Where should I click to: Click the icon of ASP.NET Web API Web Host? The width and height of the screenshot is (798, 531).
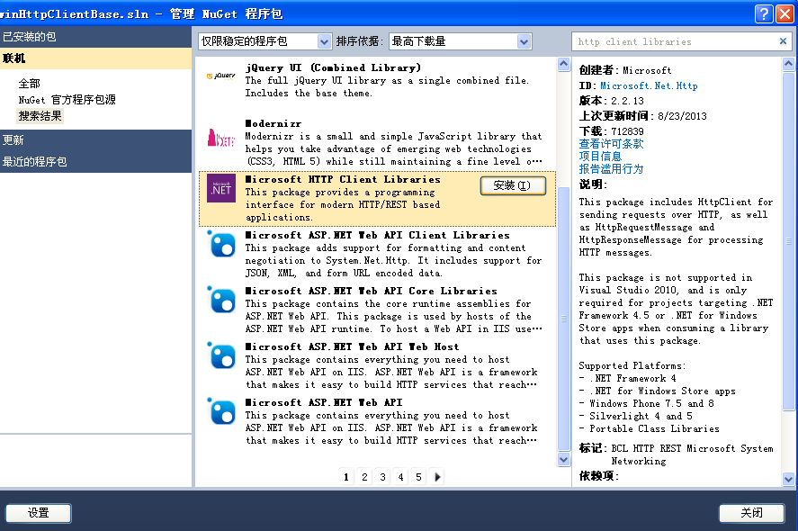[x=221, y=355]
